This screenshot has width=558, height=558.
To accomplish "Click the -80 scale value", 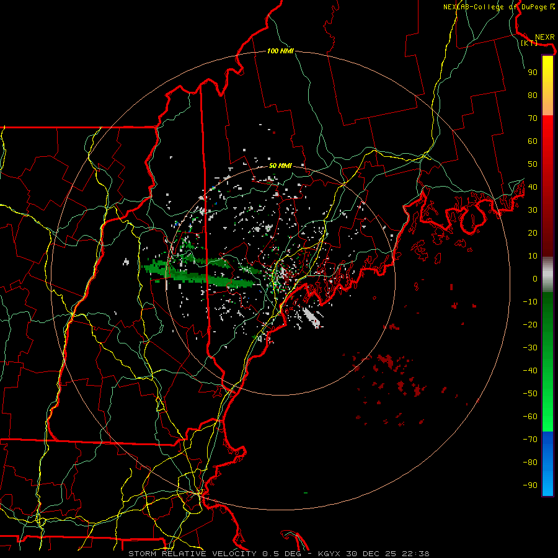I will click(530, 463).
